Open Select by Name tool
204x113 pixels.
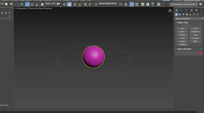[x=11, y=4]
